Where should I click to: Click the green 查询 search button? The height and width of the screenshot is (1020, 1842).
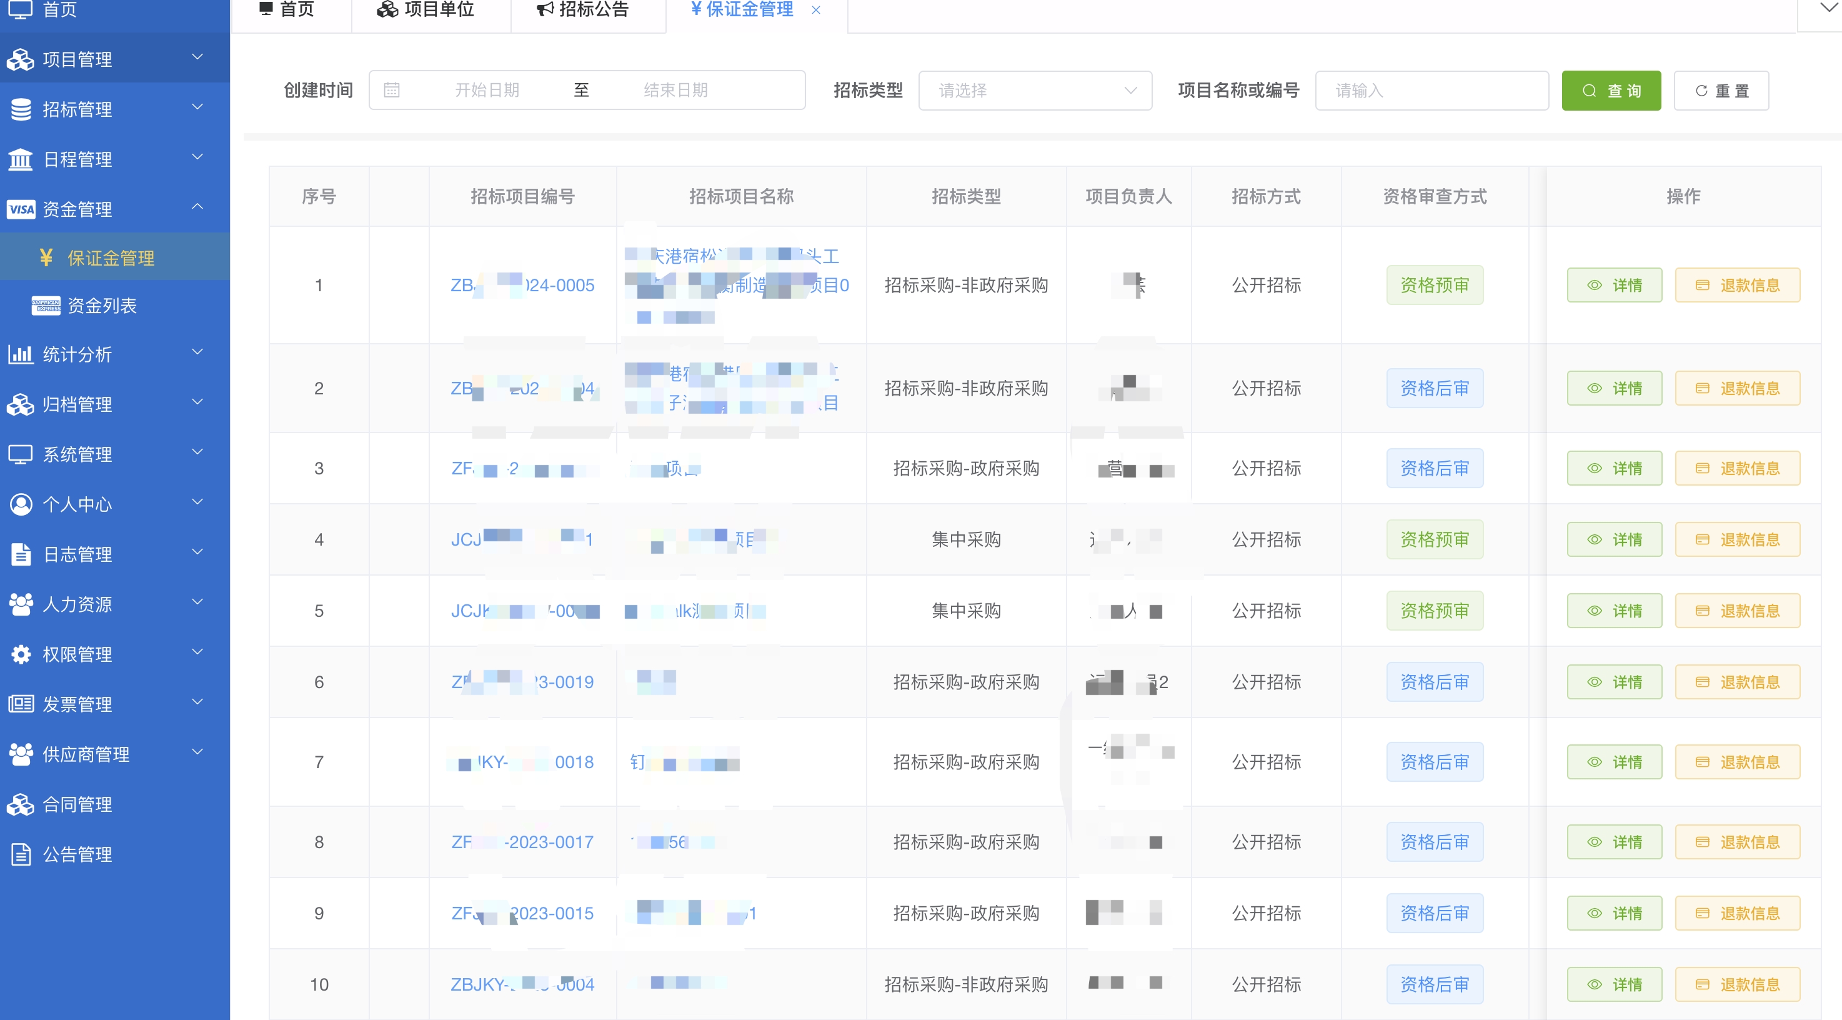[x=1611, y=91]
